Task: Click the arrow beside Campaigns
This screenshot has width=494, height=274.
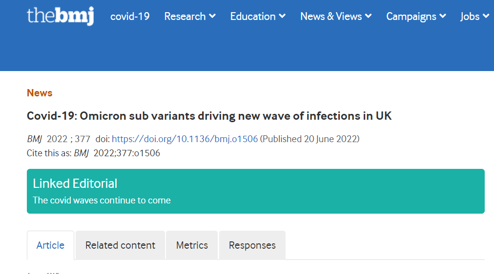Action: (x=443, y=17)
